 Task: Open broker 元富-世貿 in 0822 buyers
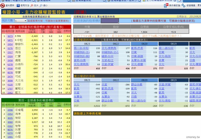pyautogui.click(x=107, y=64)
